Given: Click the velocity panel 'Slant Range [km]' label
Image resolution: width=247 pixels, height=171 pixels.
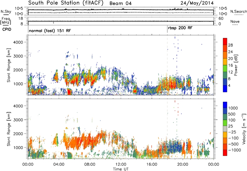Looking at the screenshot, I should coord(9,129).
